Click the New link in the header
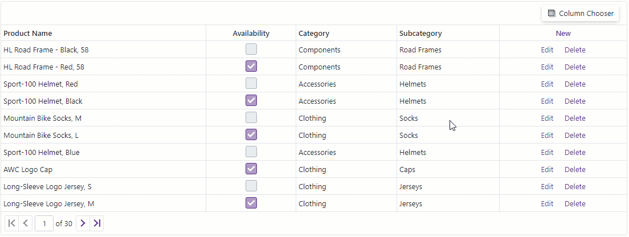This screenshot has width=629, height=237. [x=563, y=33]
